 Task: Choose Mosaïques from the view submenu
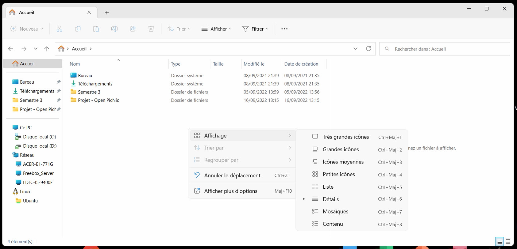pyautogui.click(x=335, y=212)
